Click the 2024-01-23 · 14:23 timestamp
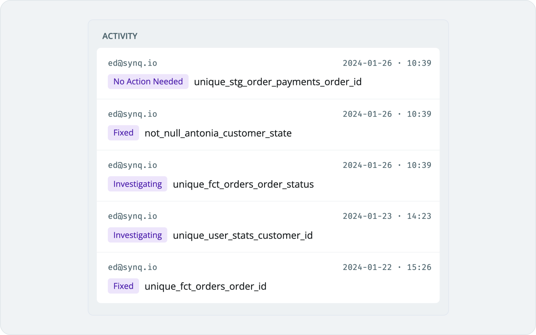Image resolution: width=536 pixels, height=335 pixels. coord(387,216)
